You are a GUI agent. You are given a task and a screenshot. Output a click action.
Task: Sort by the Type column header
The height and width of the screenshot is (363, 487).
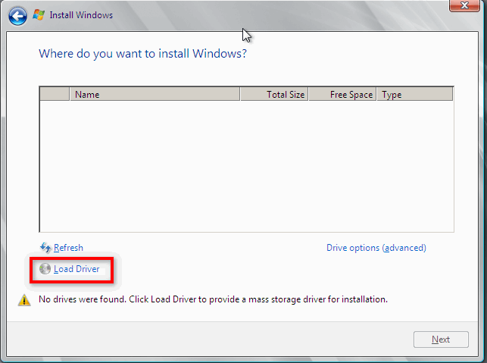tap(415, 94)
